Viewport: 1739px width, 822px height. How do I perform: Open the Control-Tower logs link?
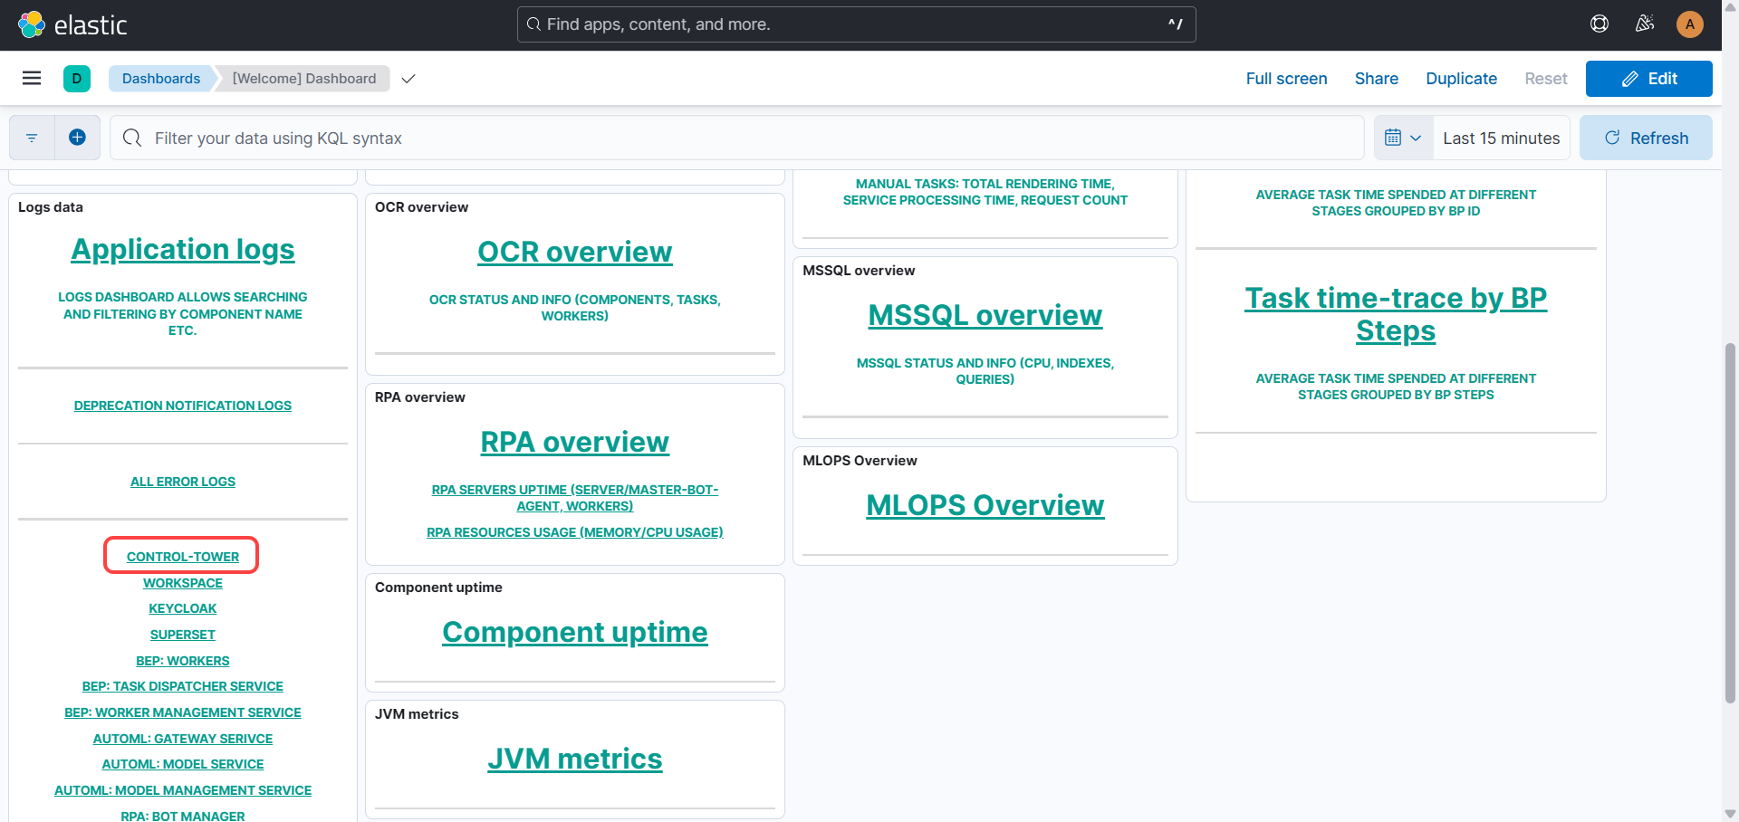[x=183, y=557]
